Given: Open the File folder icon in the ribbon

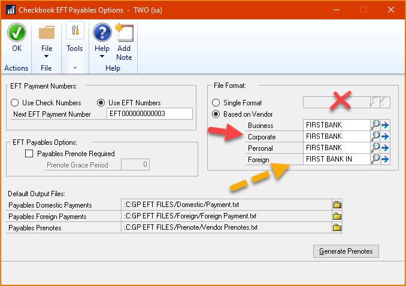Looking at the screenshot, I should click(x=47, y=32).
